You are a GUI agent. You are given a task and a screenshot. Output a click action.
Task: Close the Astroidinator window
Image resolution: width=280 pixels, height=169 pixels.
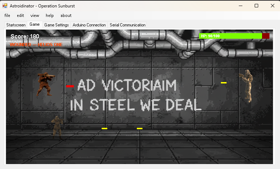pyautogui.click(x=273, y=6)
